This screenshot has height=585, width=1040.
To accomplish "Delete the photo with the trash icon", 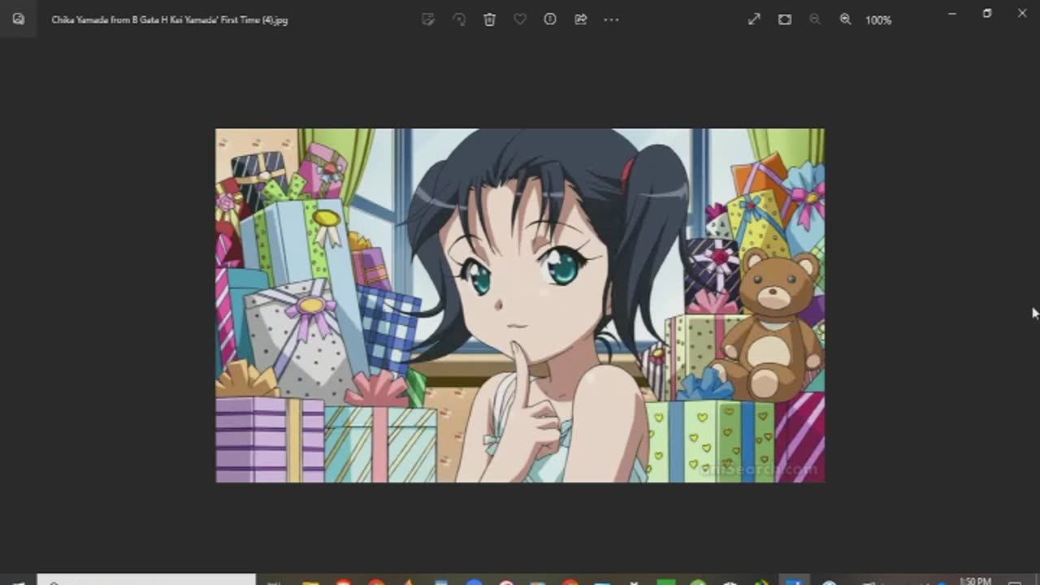I will [x=489, y=19].
